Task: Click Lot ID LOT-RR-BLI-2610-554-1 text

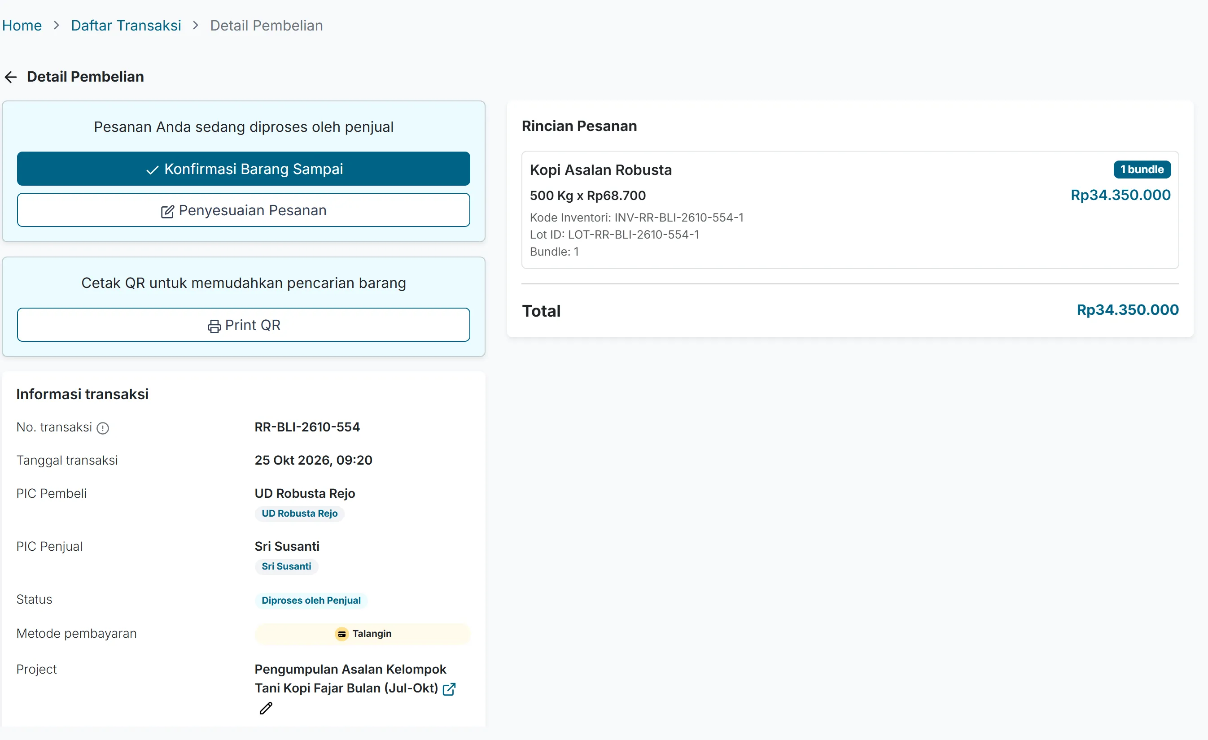Action: click(x=614, y=235)
